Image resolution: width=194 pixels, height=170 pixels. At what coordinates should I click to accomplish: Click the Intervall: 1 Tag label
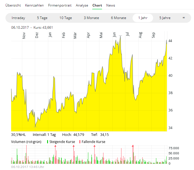[x=44, y=135]
